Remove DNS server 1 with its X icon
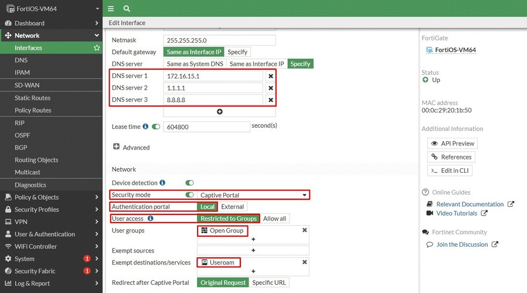Screen dimensions: 527x293 pyautogui.click(x=271, y=76)
